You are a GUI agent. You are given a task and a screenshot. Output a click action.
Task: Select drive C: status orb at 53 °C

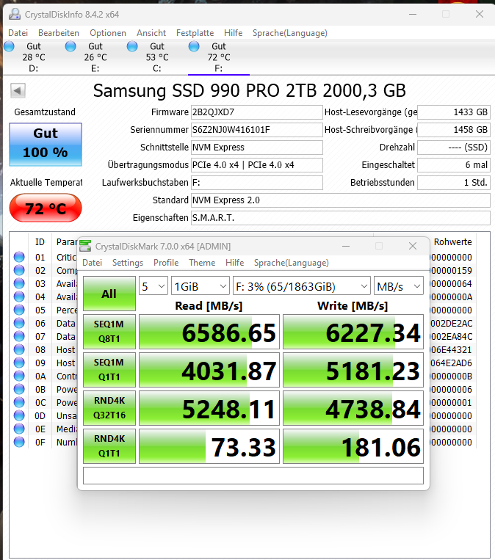coord(132,46)
